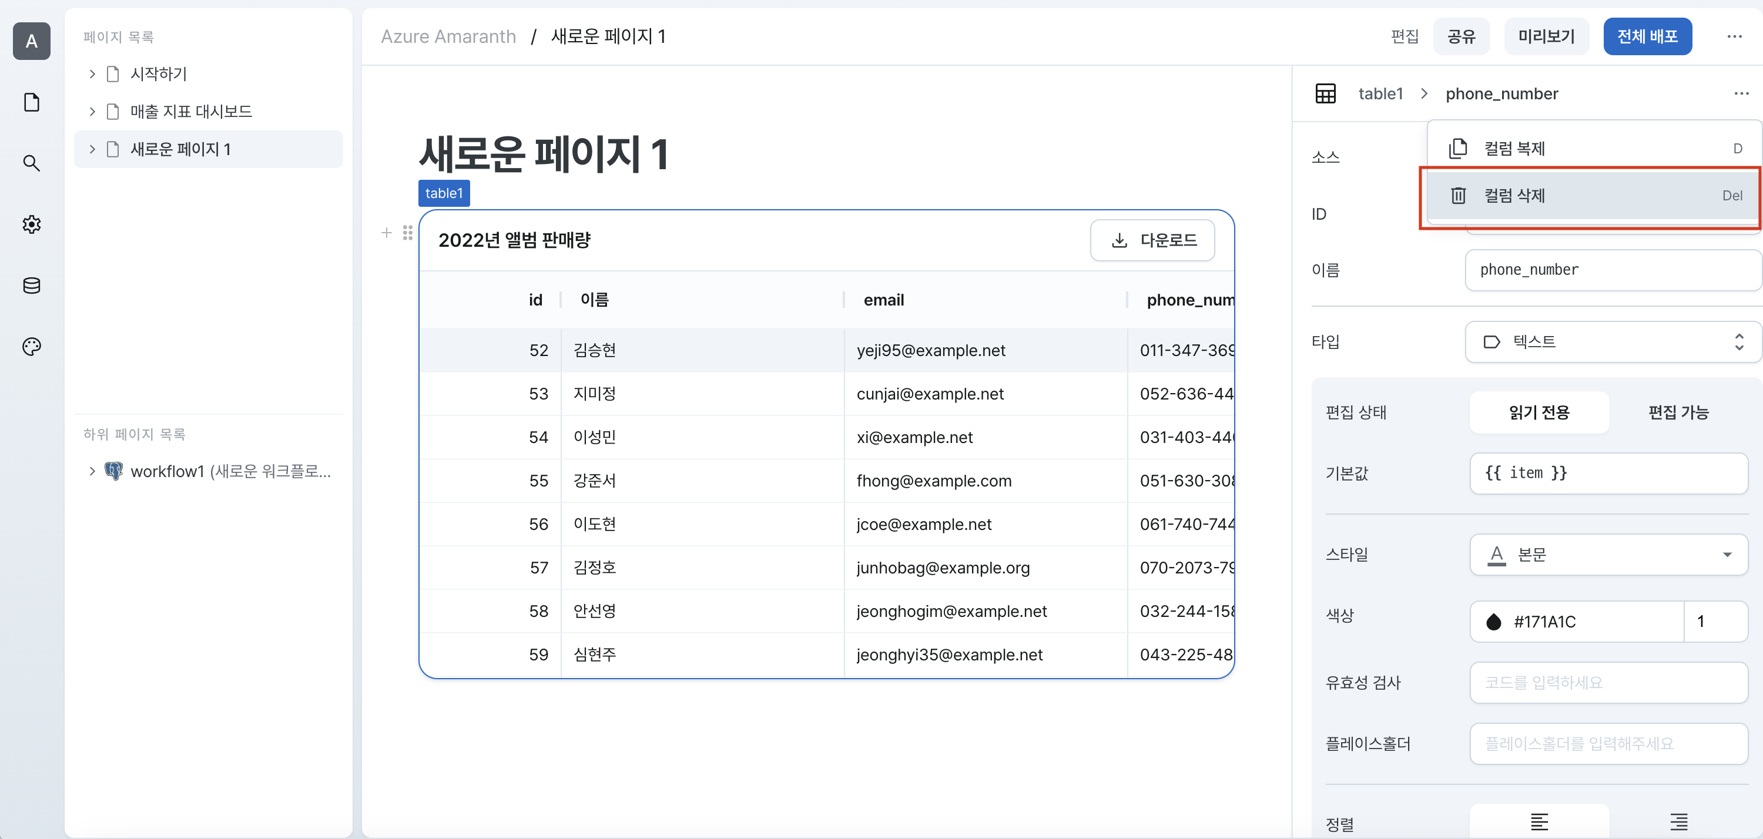Click the plus icon beside the table block
1763x839 pixels.
387,233
